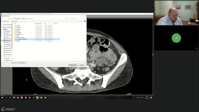
Task: Select the Рабочий стол breadcrumb segment
Action: [25, 19]
